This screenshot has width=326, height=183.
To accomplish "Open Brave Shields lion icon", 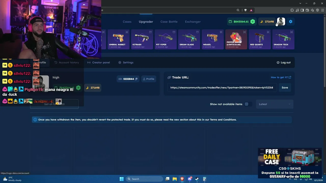I will click(x=246, y=10).
